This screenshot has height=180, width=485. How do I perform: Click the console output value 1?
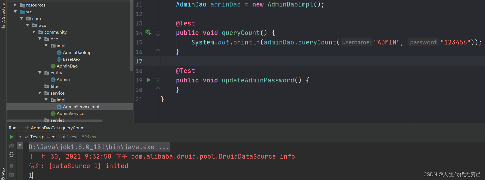point(30,175)
